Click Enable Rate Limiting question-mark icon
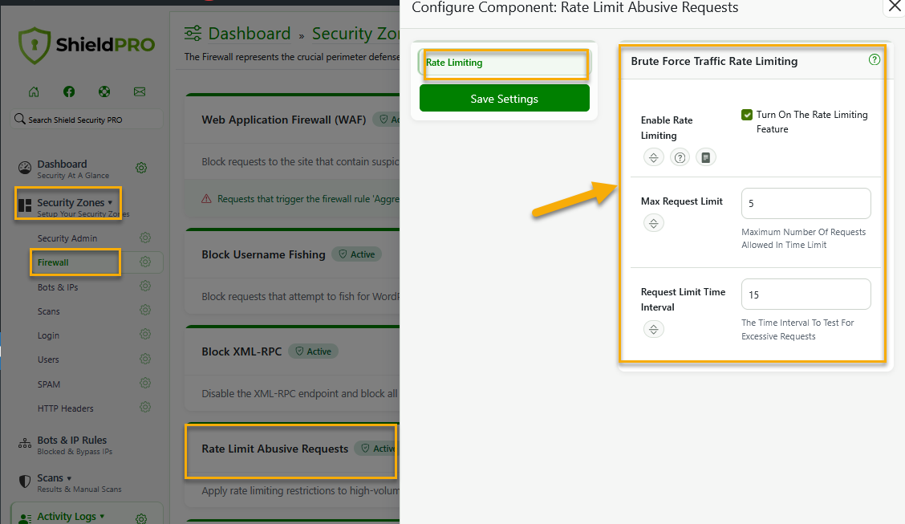 coord(680,157)
